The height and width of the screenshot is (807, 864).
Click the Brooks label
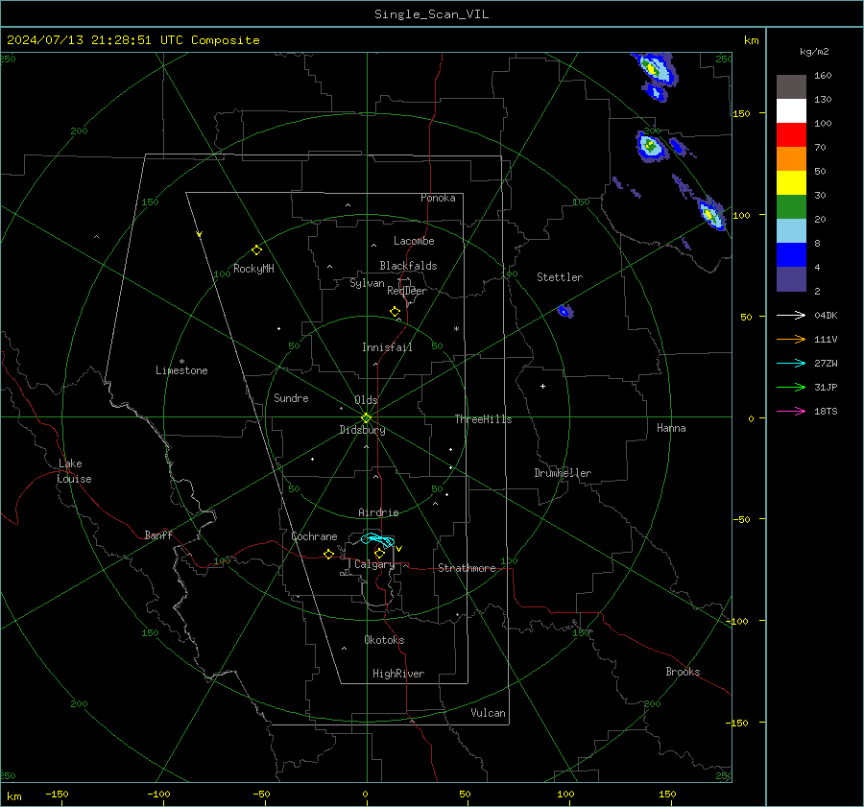pyautogui.click(x=683, y=672)
